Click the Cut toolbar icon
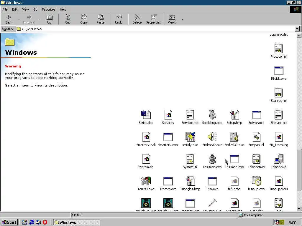The height and width of the screenshot is (226, 302). point(68,19)
